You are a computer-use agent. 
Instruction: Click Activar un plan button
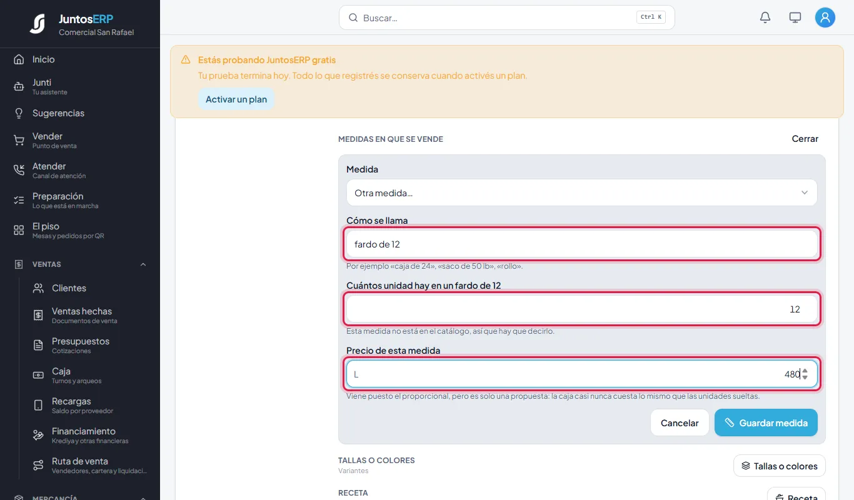tap(236, 99)
